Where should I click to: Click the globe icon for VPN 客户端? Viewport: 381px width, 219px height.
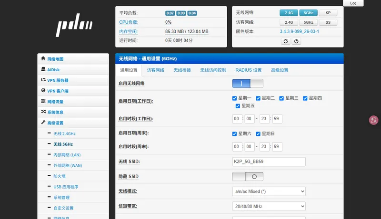[43, 90]
